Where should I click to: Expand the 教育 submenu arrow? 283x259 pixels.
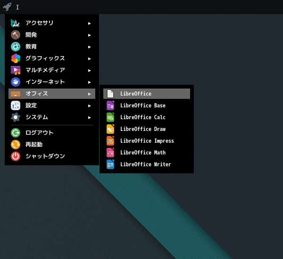point(89,47)
